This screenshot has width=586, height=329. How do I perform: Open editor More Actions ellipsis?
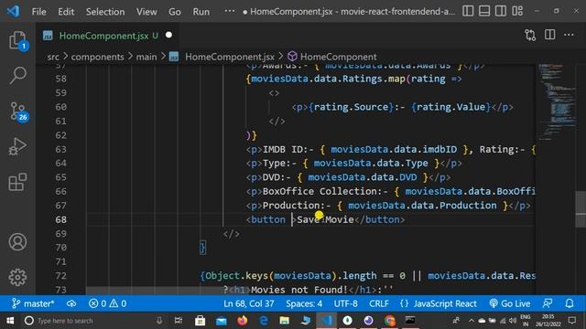coord(569,35)
